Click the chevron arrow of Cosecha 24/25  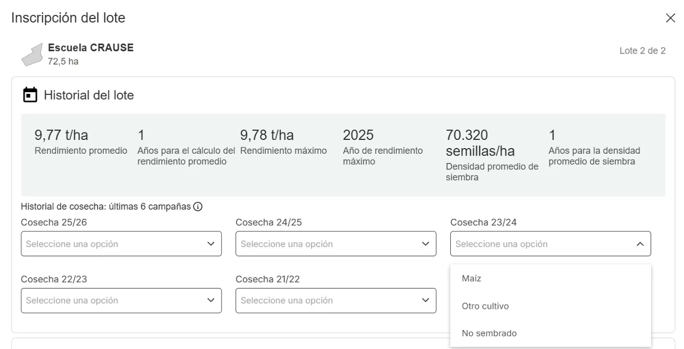click(x=425, y=244)
